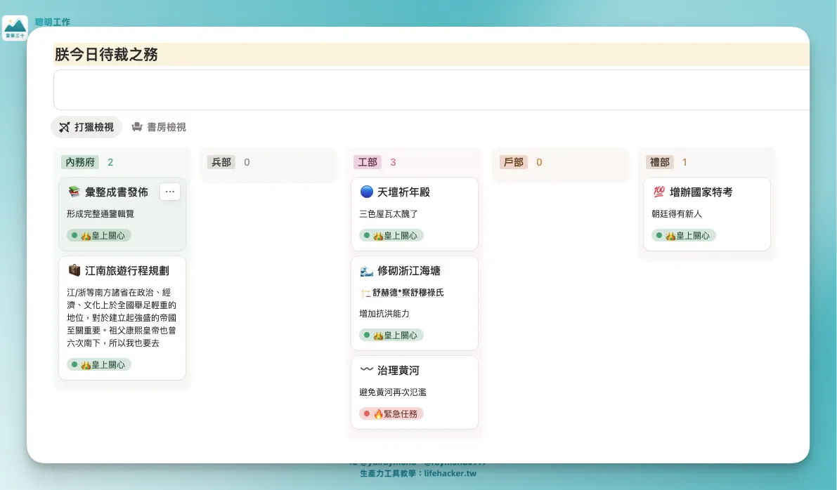Open the three-dot menu on 彙整成書發佈 card
This screenshot has width=837, height=490.
(170, 192)
